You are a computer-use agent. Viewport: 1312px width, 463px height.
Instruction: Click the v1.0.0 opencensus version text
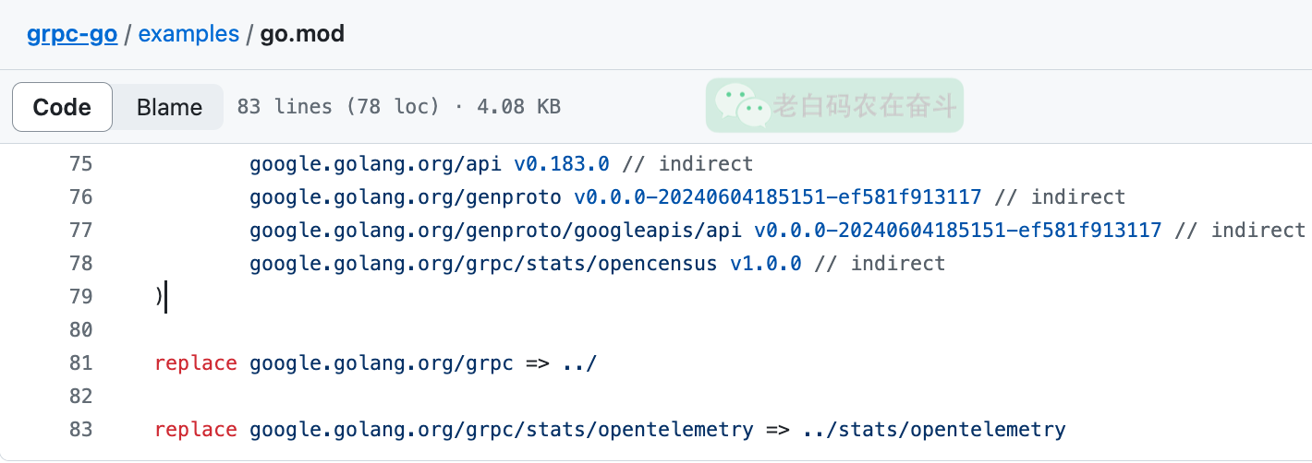(766, 264)
